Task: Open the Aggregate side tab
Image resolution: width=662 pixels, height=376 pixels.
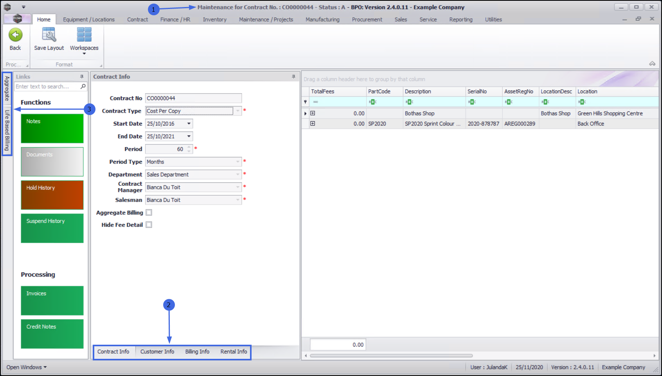Action: coord(7,88)
